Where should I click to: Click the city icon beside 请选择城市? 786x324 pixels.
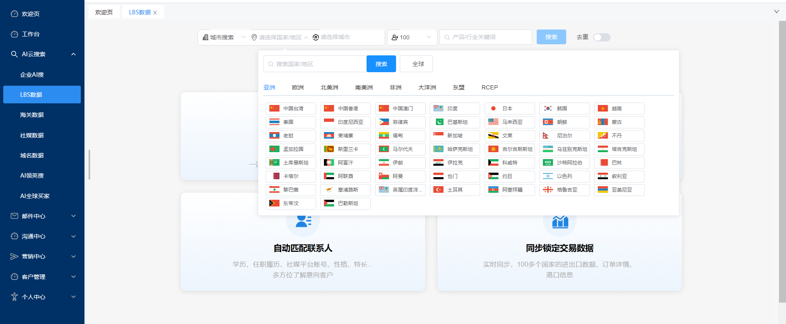pos(316,37)
